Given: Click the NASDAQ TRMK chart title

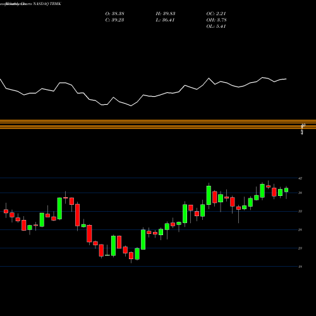Looking at the screenshot, I should point(30,4).
